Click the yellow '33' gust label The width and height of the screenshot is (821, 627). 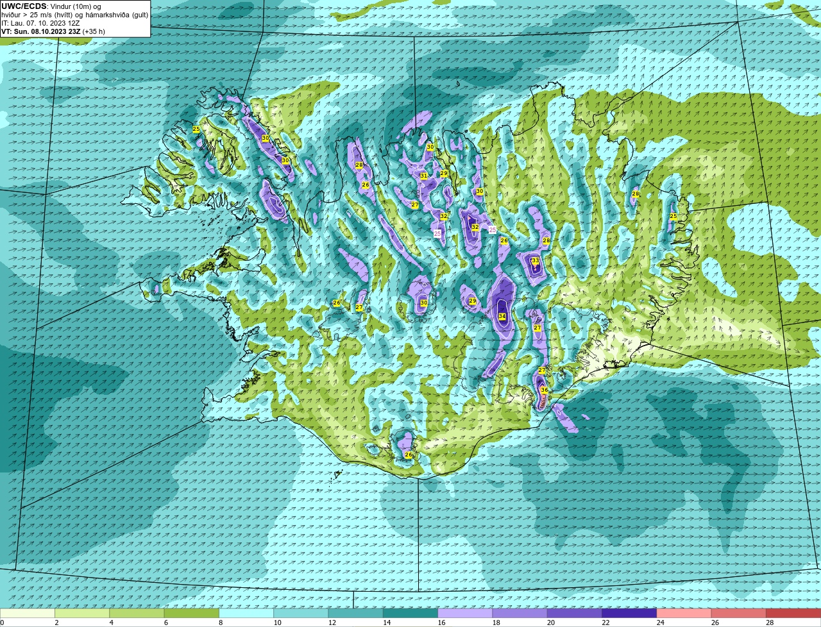535,260
